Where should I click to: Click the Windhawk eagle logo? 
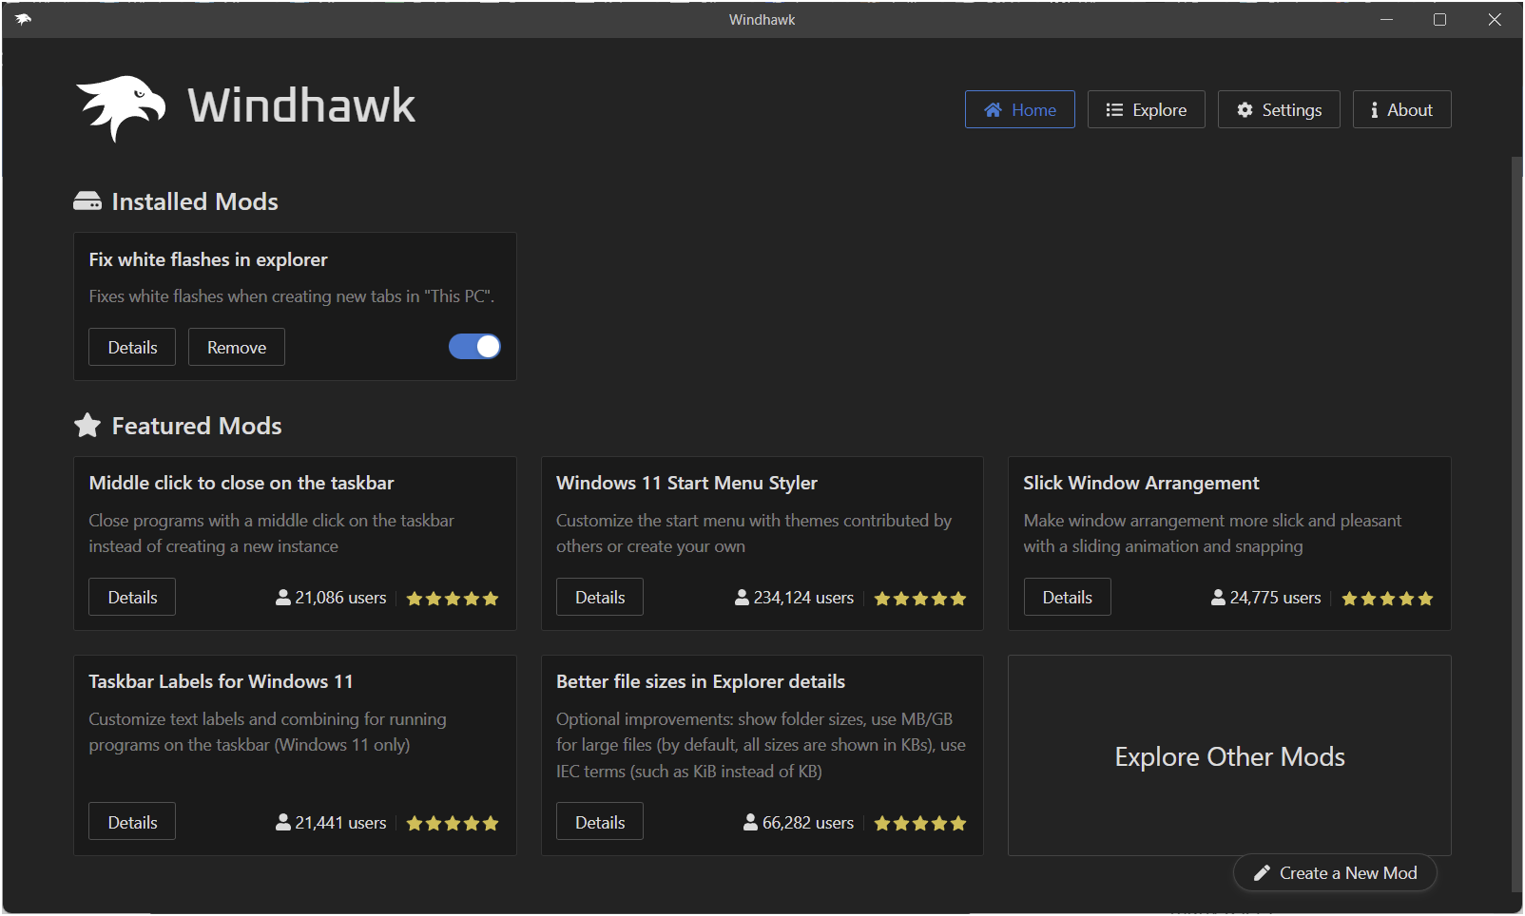coord(121,107)
